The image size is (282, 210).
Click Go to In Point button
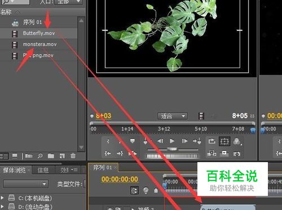pyautogui.click(x=108, y=154)
